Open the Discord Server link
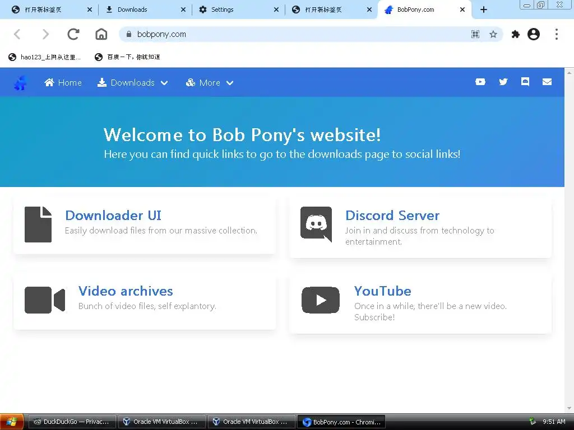 tap(392, 216)
